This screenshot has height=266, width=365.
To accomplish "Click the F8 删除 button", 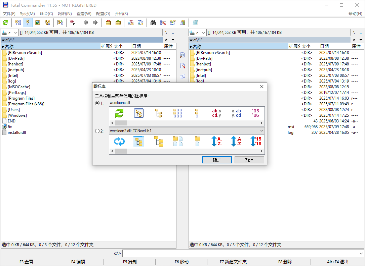I will pyautogui.click(x=285, y=262).
